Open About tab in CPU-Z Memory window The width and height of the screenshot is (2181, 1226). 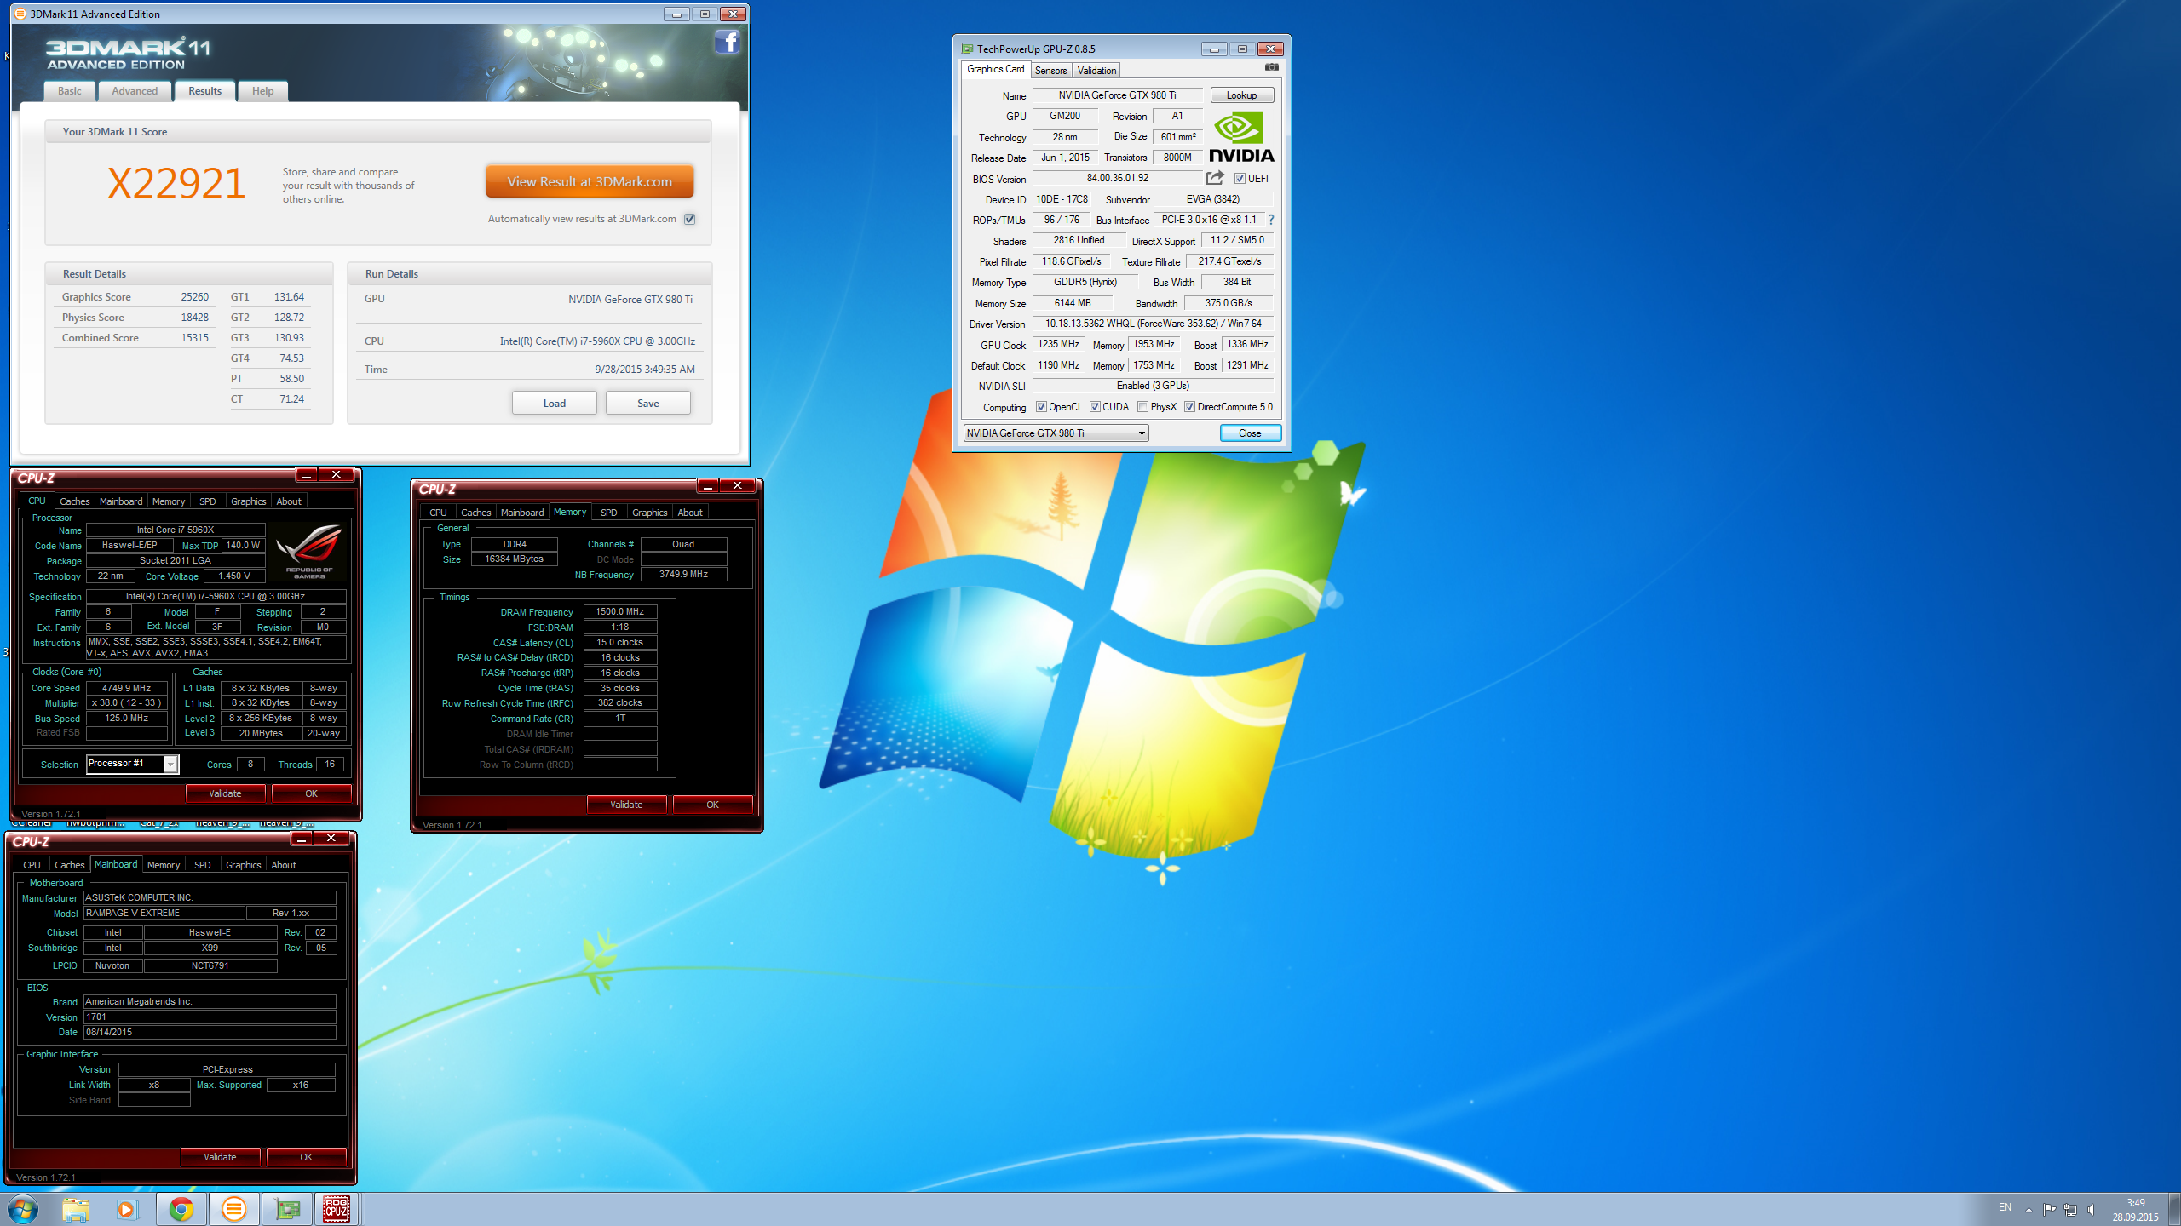(690, 513)
